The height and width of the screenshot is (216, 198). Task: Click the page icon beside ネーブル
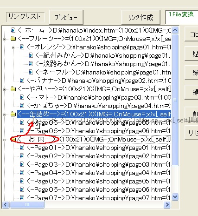[31, 72]
